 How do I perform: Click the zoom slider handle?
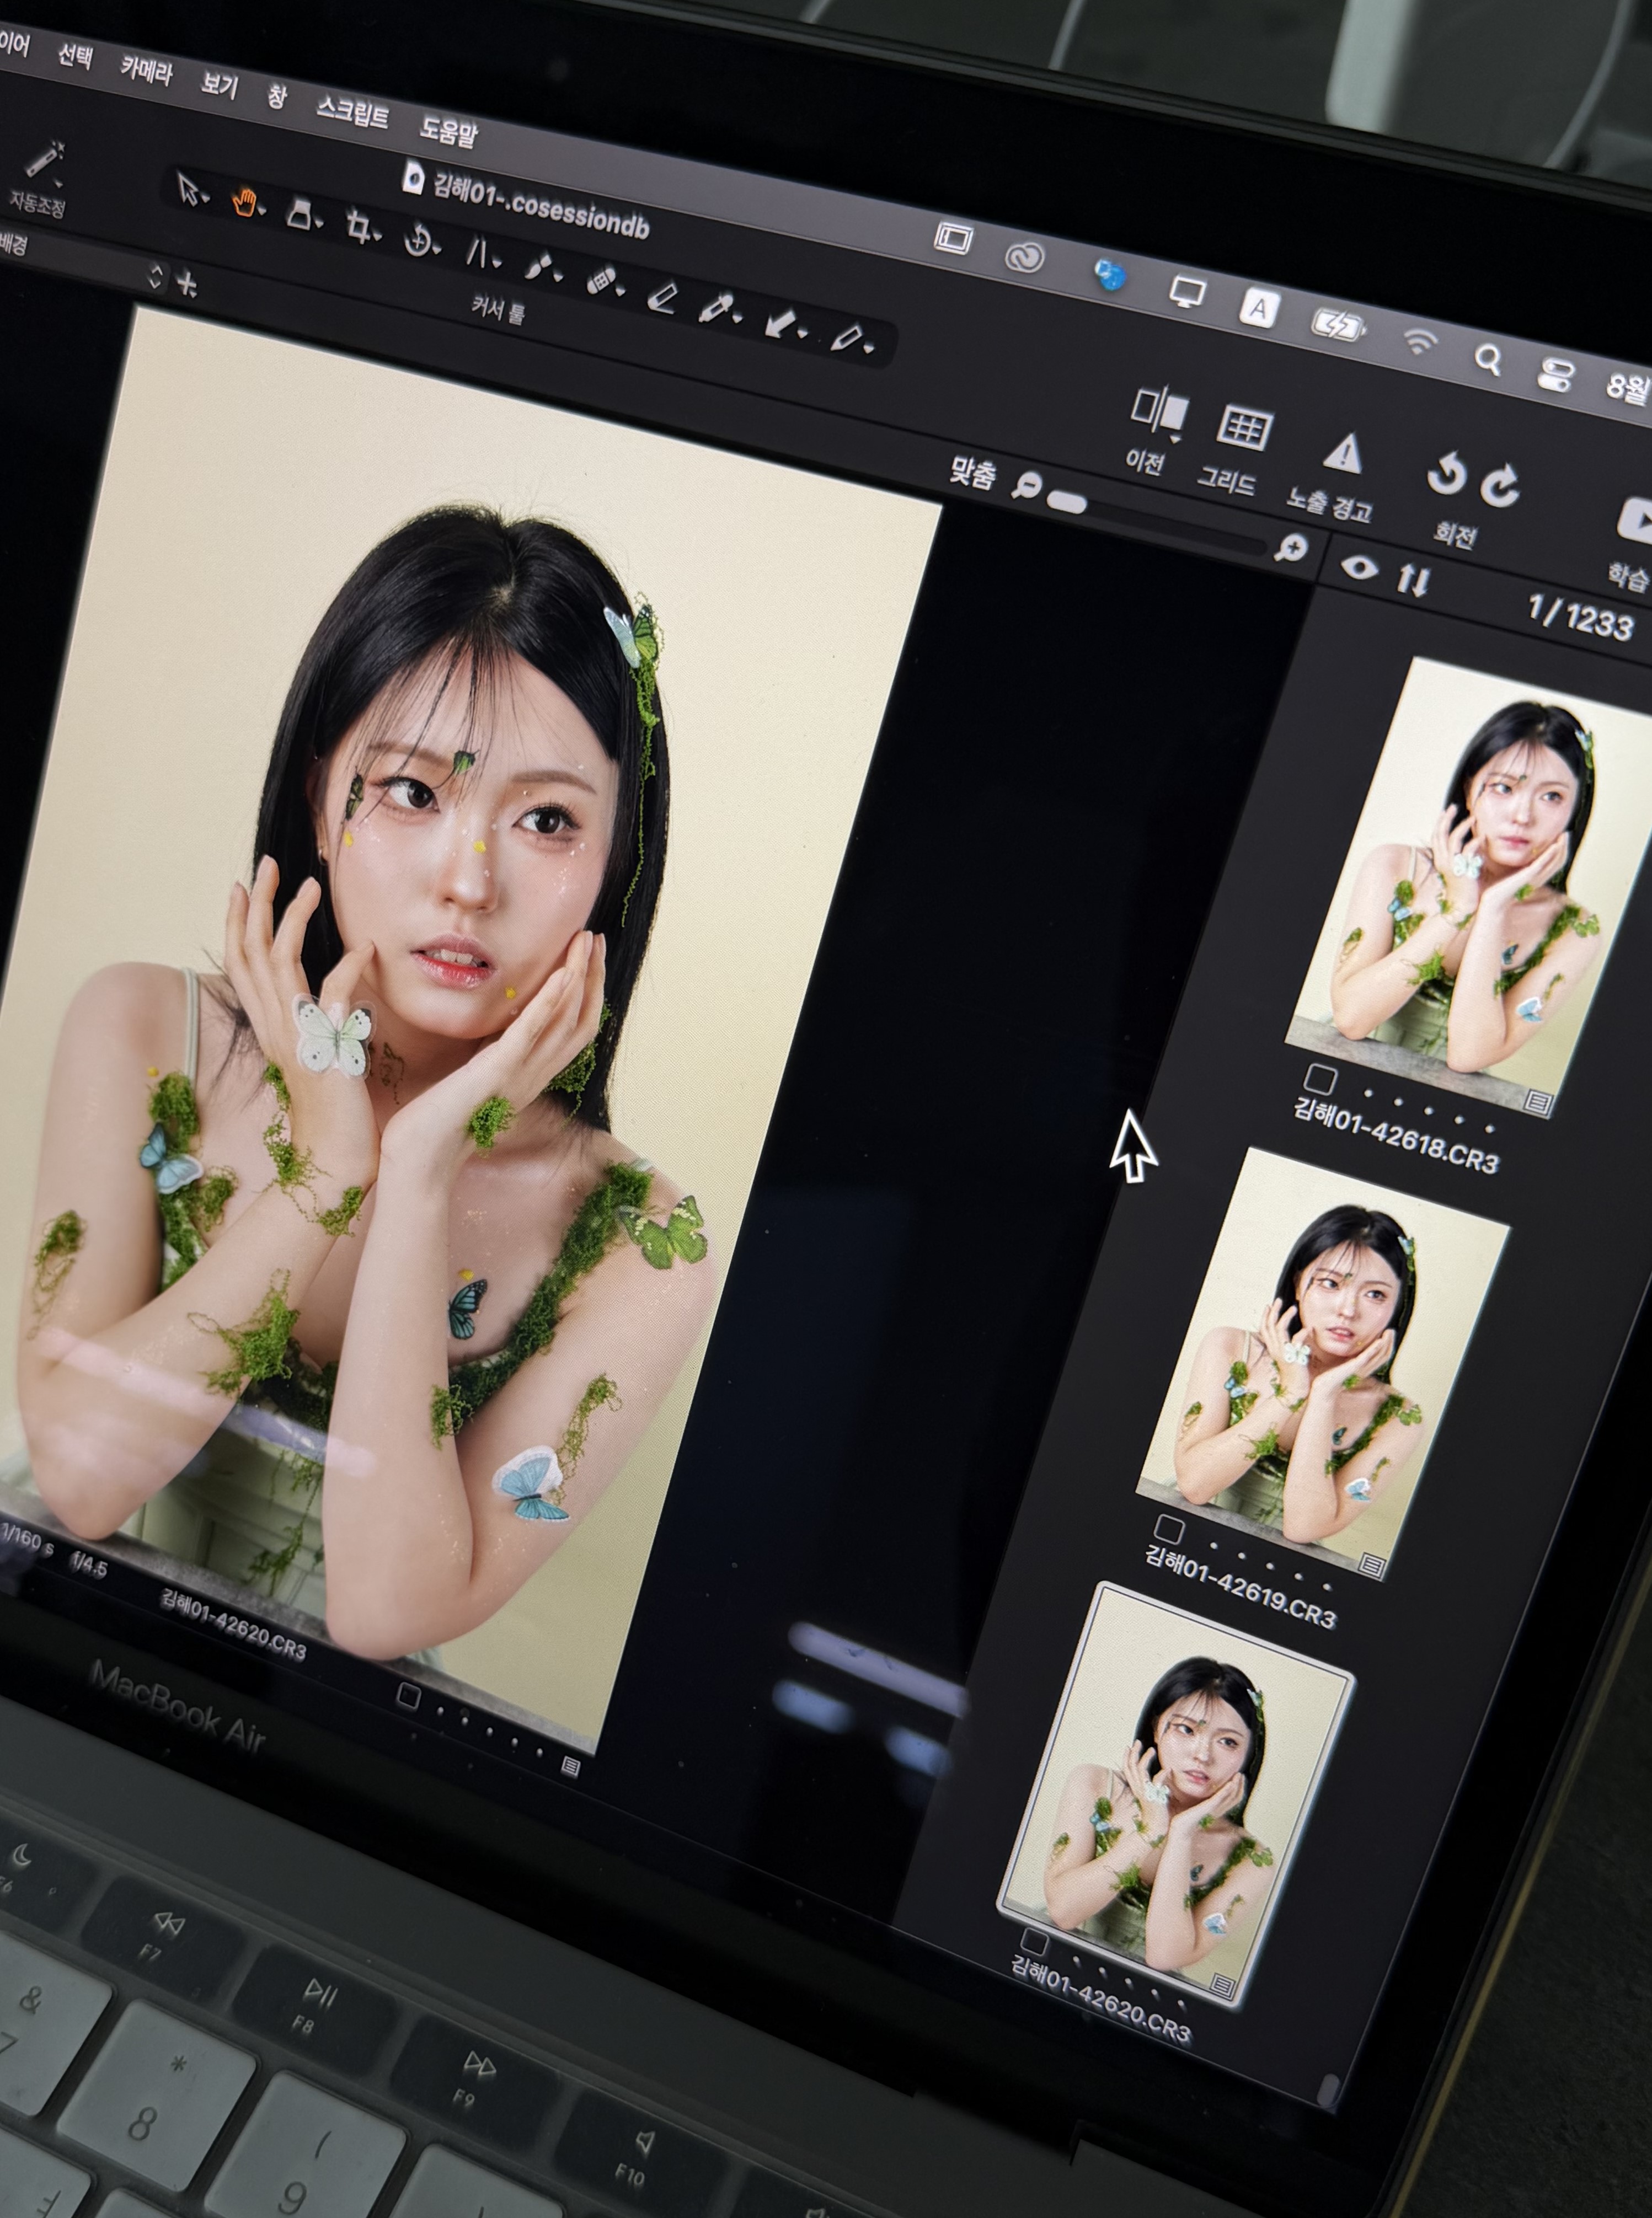coord(1068,501)
